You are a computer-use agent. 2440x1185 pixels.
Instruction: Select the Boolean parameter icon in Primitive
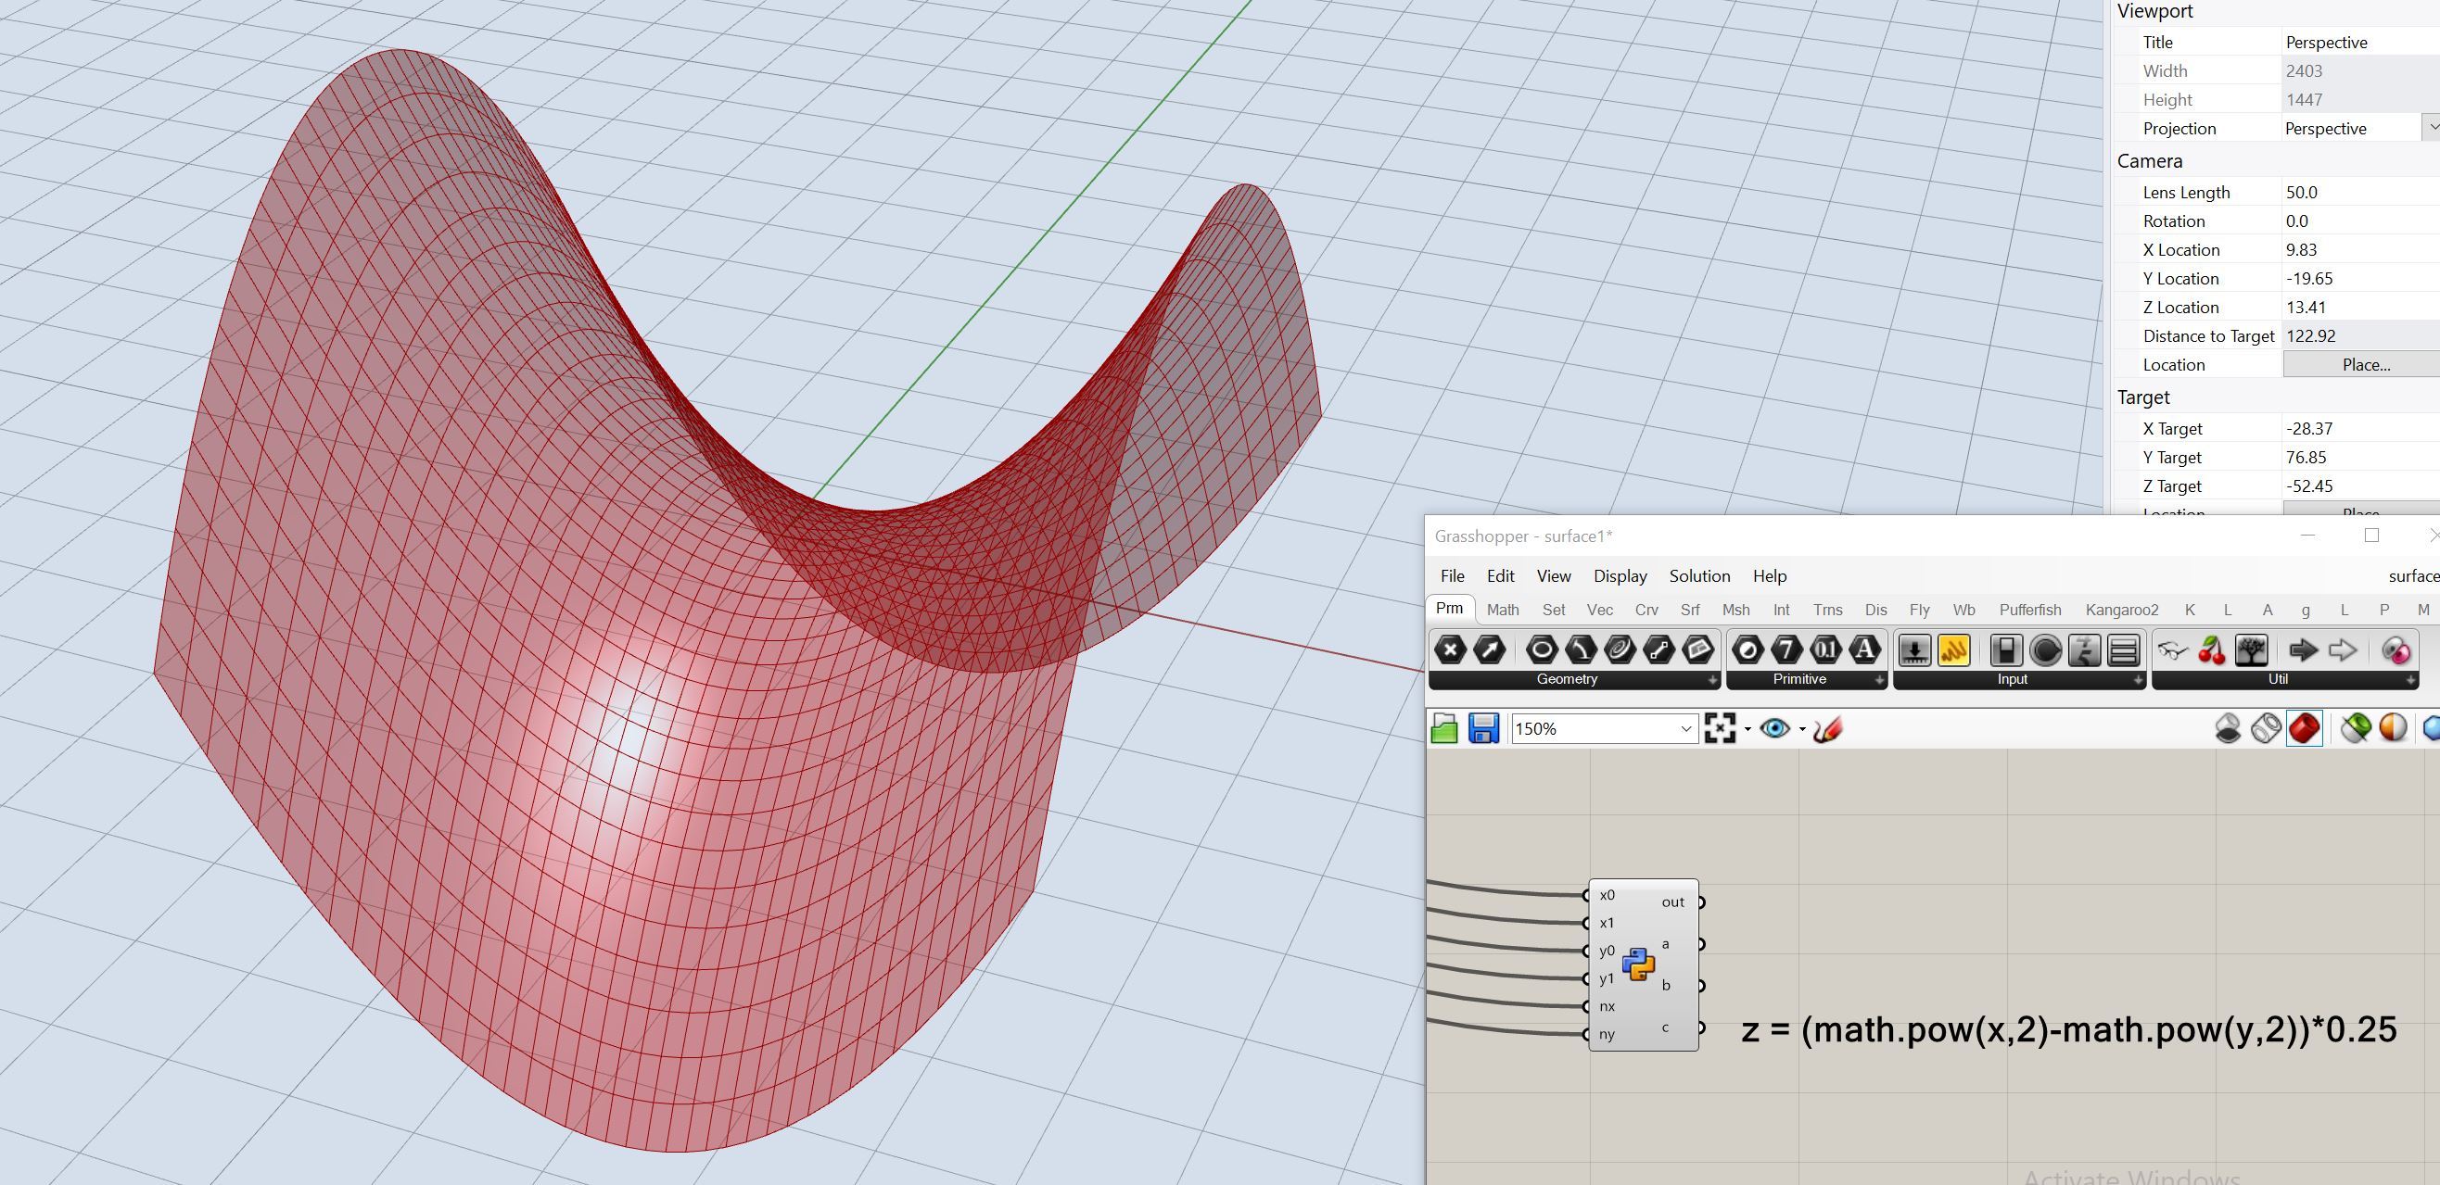click(x=1747, y=650)
